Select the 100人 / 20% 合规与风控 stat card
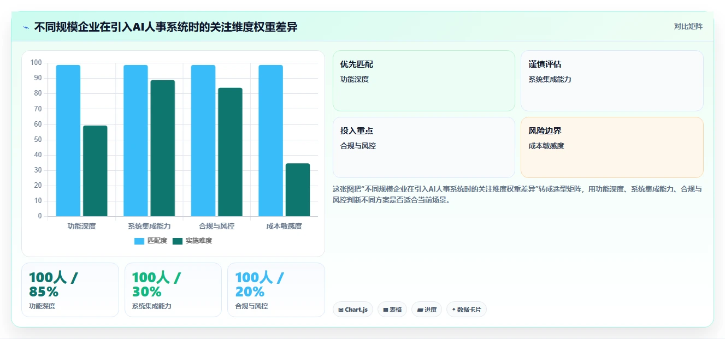 pyautogui.click(x=276, y=290)
